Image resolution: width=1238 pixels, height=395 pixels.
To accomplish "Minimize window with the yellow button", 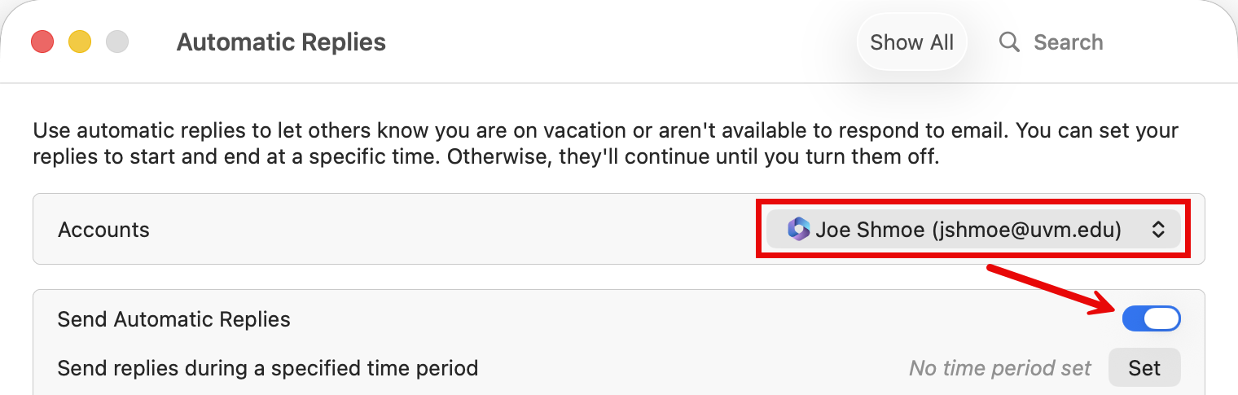I will click(80, 42).
